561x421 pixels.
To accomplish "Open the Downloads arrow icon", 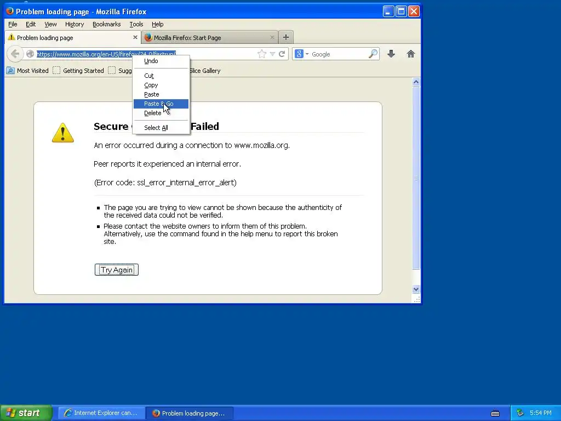I will (x=391, y=54).
